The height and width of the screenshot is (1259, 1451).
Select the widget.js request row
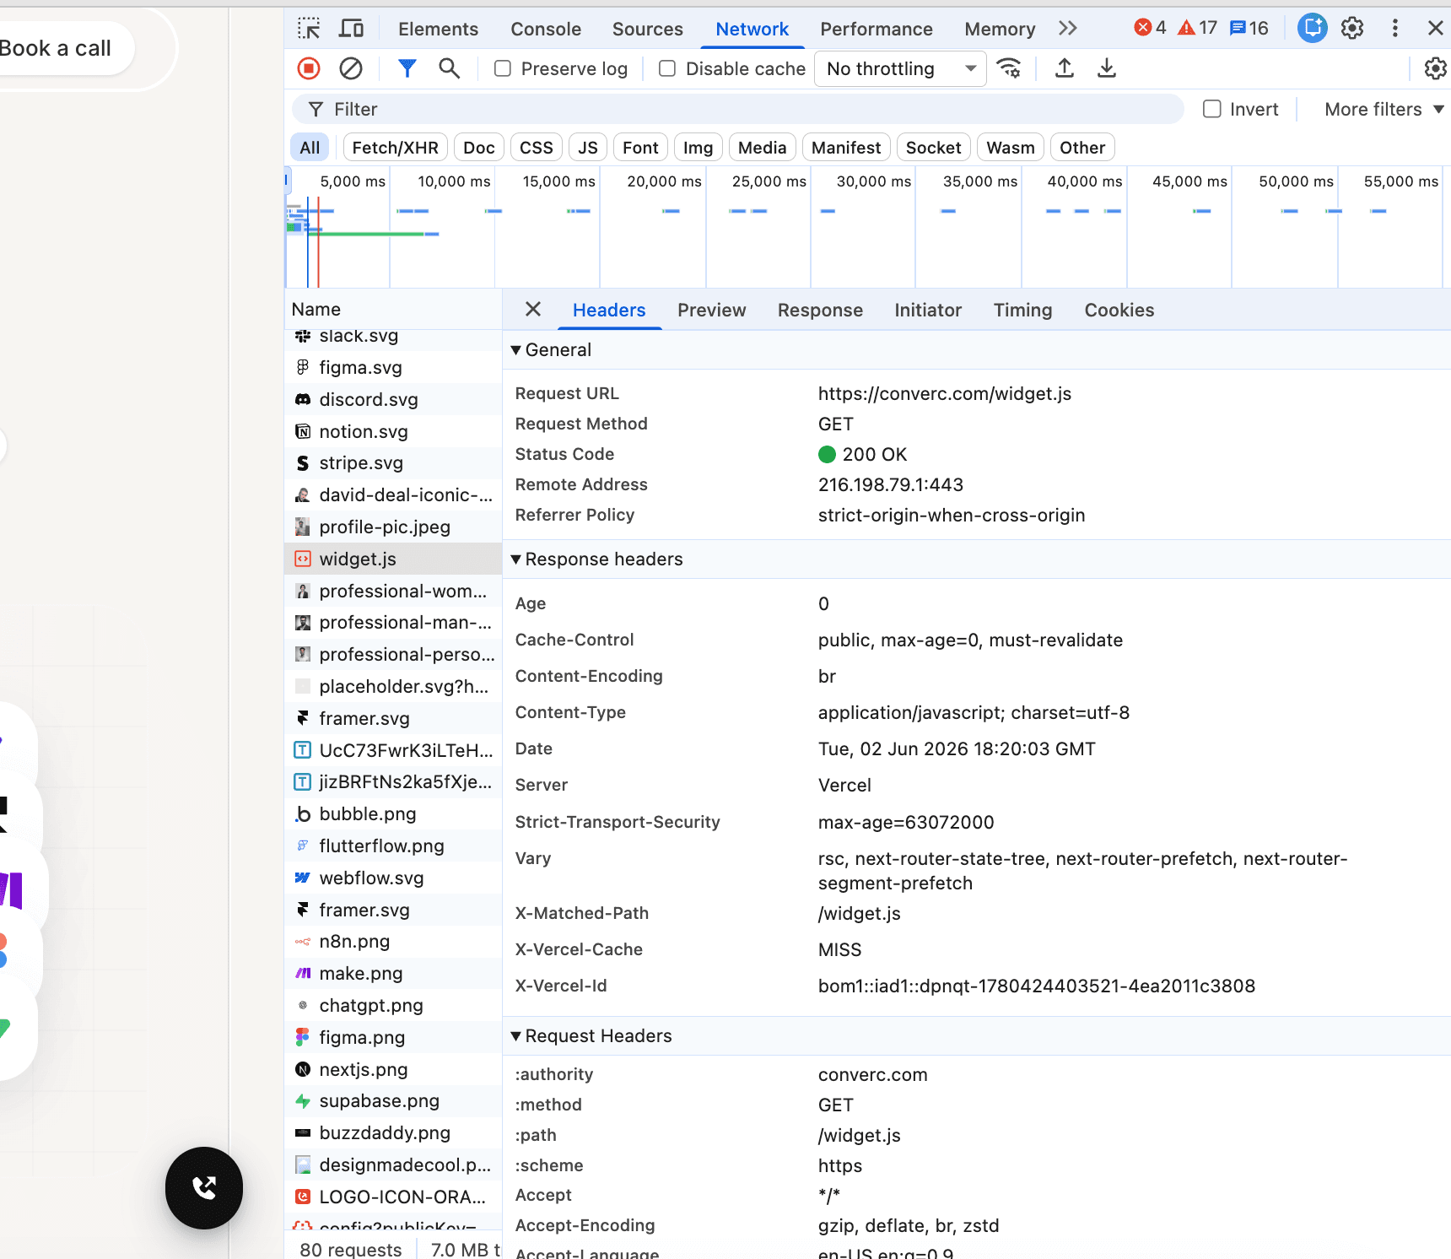point(393,559)
